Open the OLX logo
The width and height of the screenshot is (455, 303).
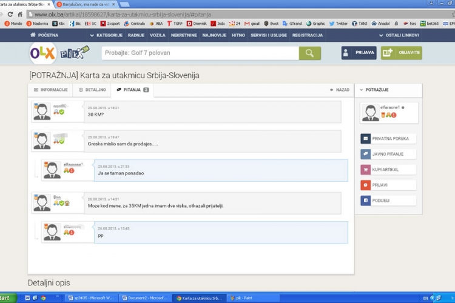[x=42, y=53]
